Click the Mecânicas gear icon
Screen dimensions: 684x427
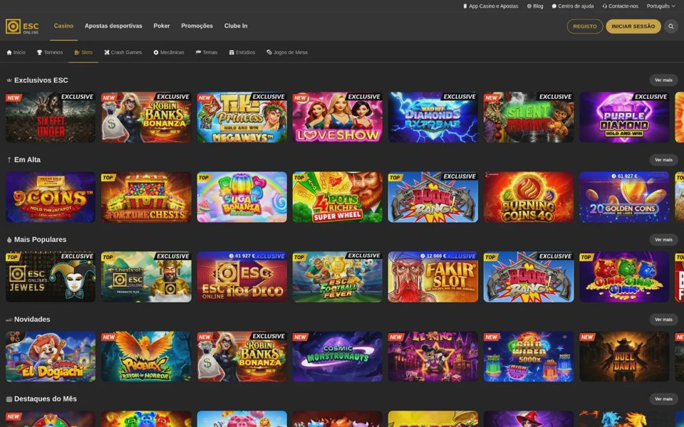pos(156,52)
